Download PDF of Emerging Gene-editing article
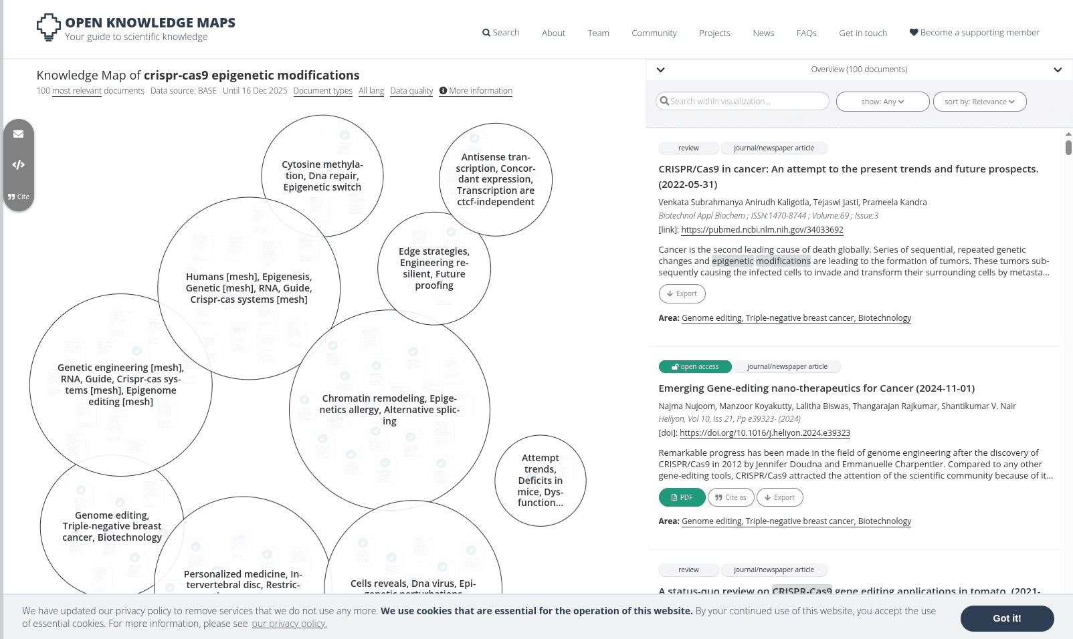Screen dimensions: 1073x639 pyautogui.click(x=682, y=497)
